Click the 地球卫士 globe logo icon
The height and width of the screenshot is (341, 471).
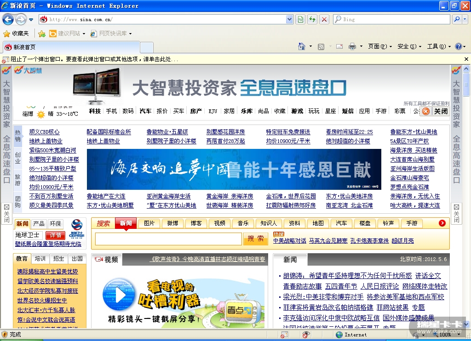(77, 229)
